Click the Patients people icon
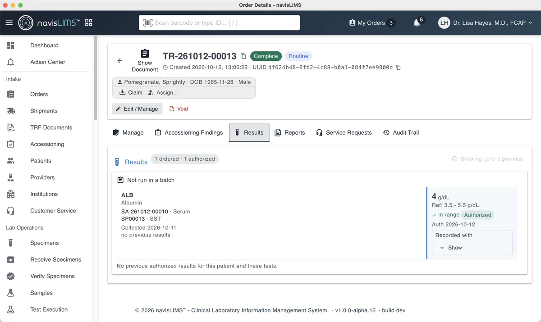The width and height of the screenshot is (541, 322). point(11,161)
